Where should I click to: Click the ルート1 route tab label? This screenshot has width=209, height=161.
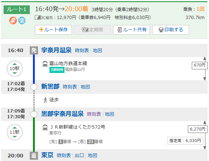16,9
